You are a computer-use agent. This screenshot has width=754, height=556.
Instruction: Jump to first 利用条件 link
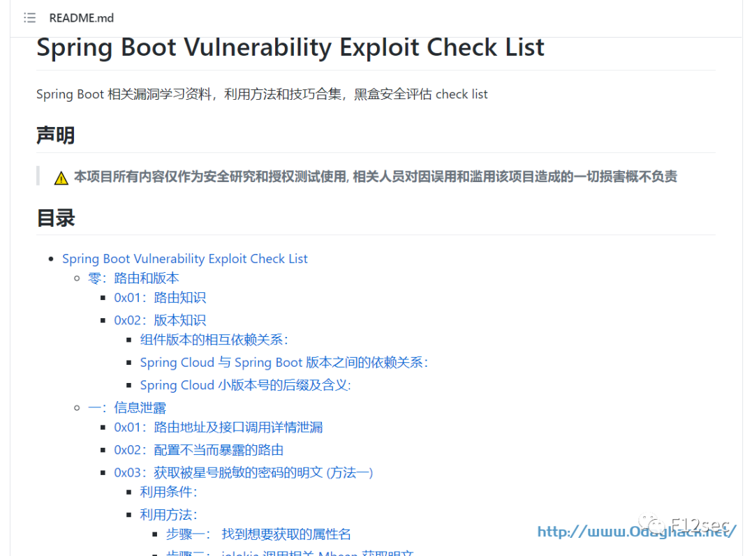168,492
